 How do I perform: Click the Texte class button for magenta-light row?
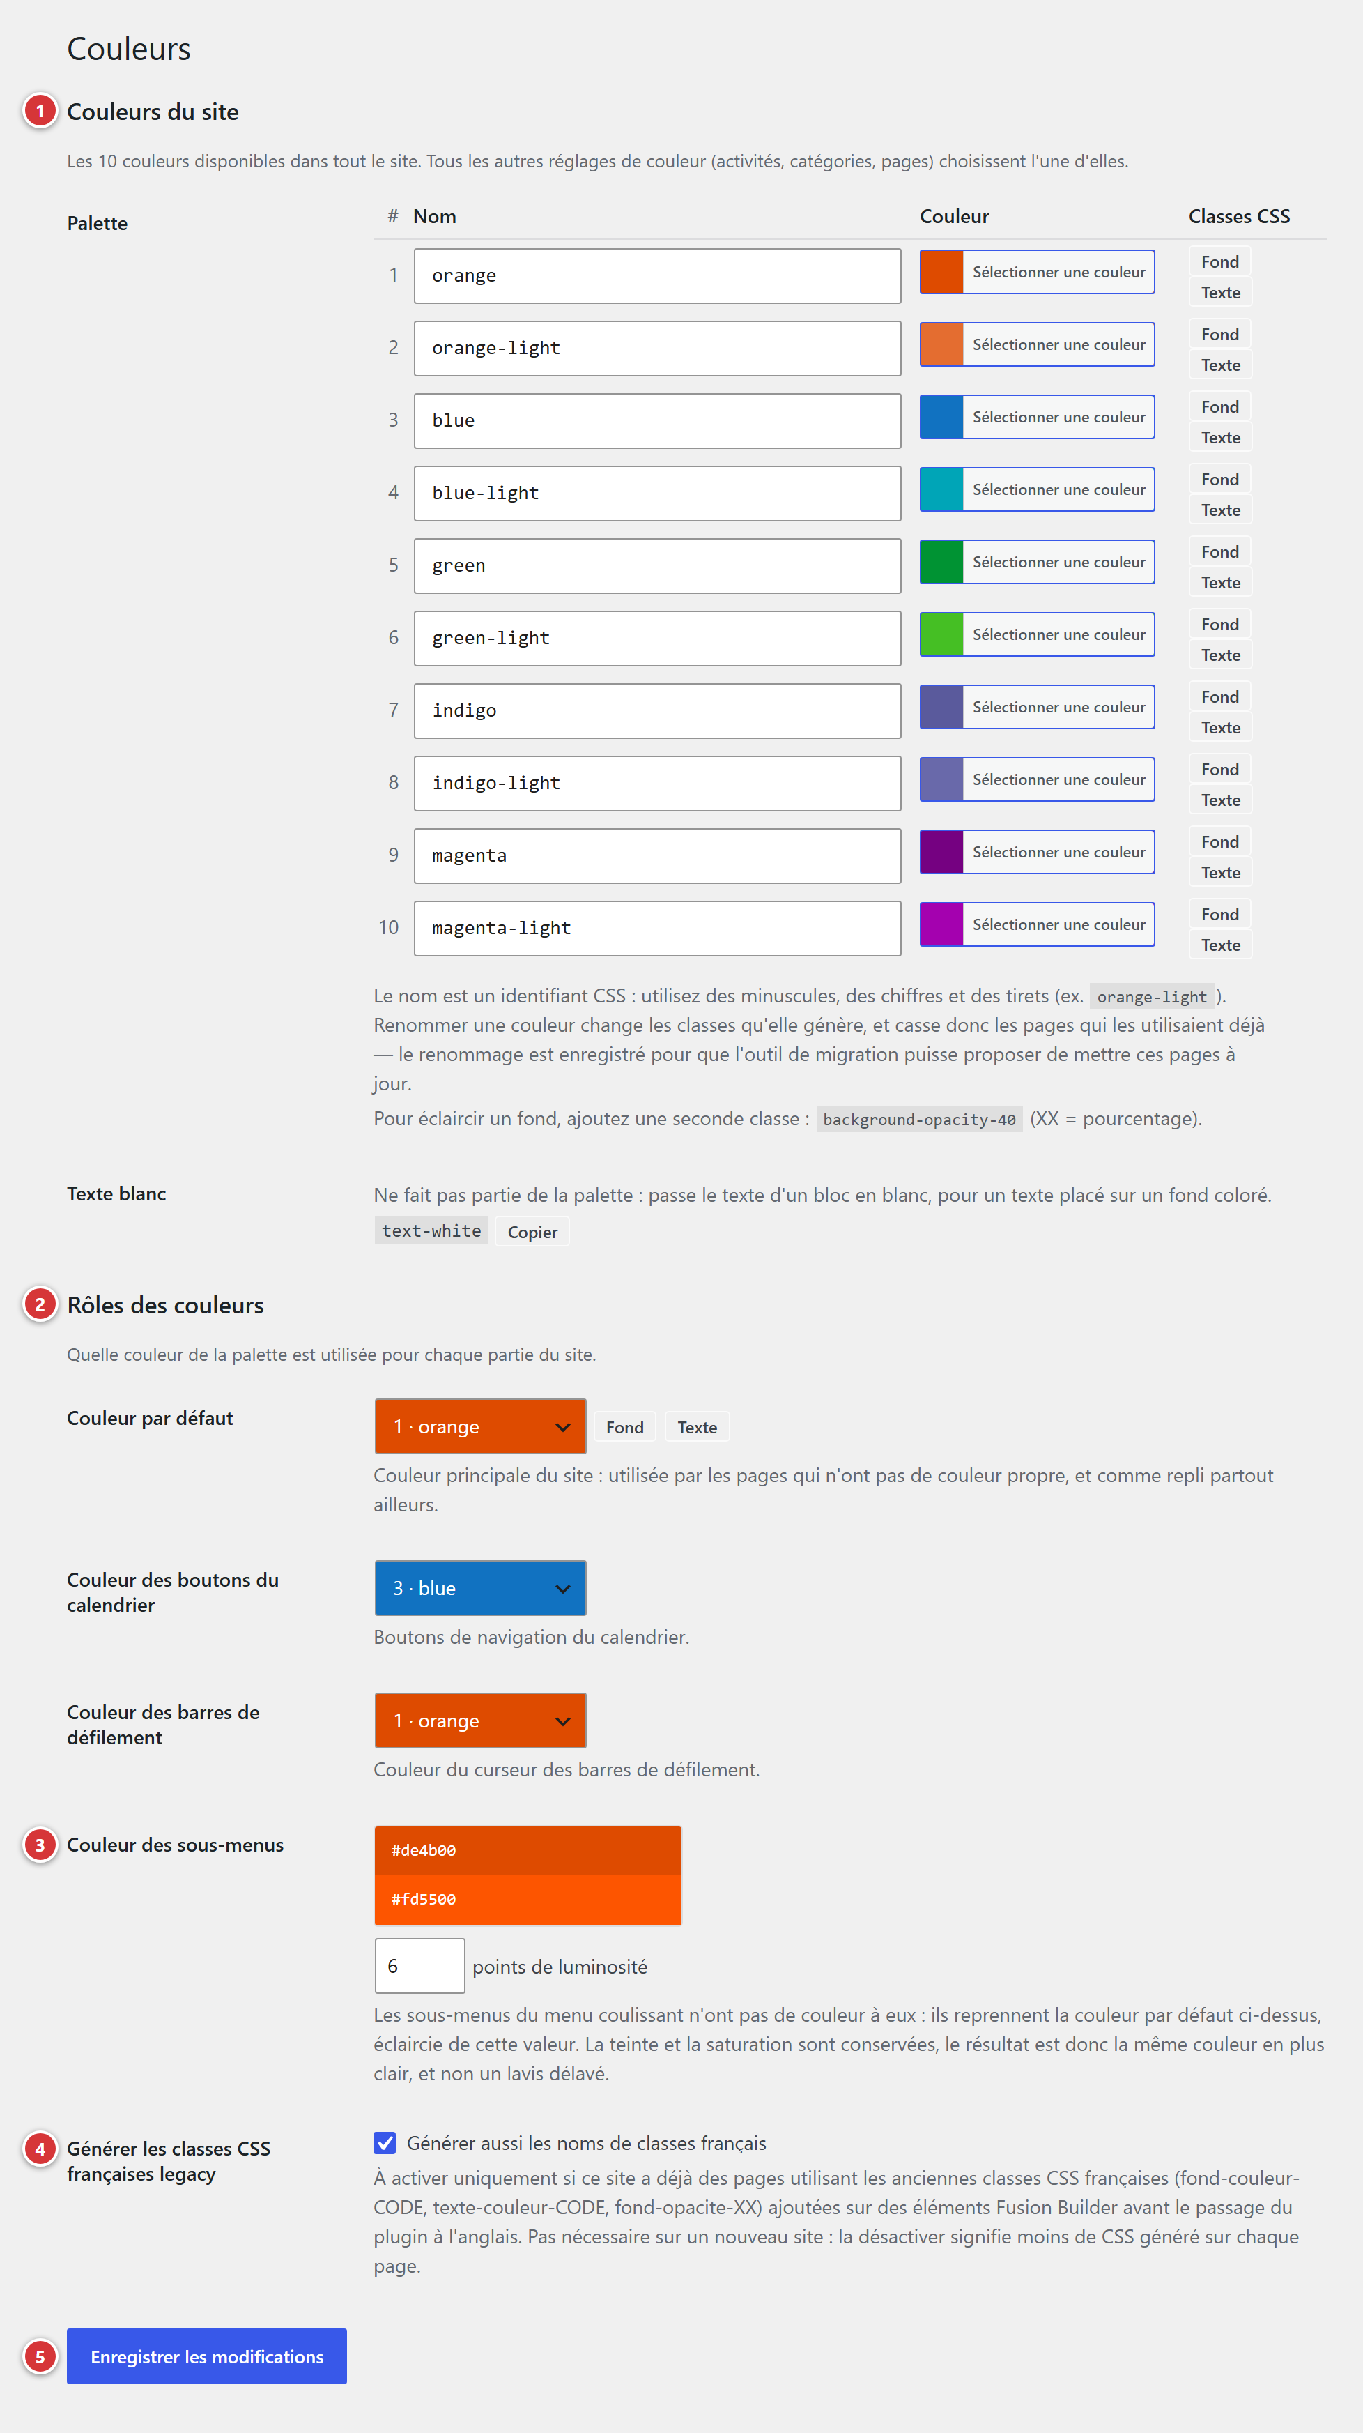pos(1219,945)
